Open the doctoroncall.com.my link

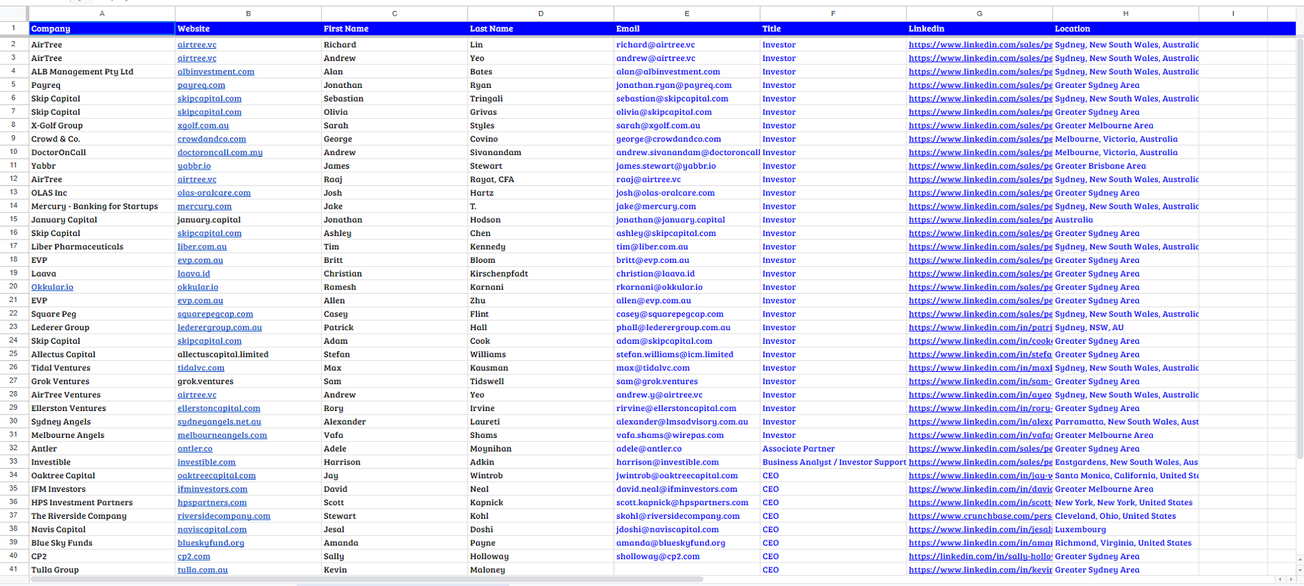click(220, 152)
